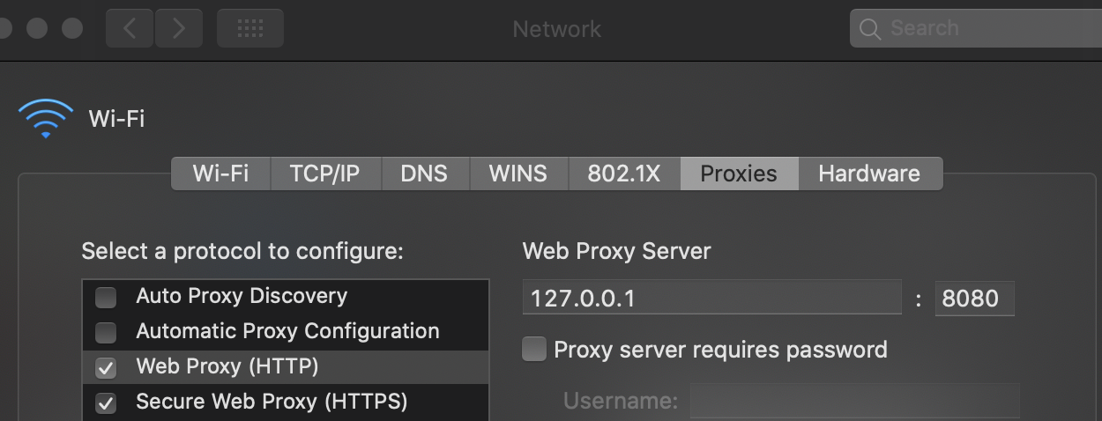Click the proxy server address field 127.0.0.1
1102x421 pixels.
click(711, 299)
